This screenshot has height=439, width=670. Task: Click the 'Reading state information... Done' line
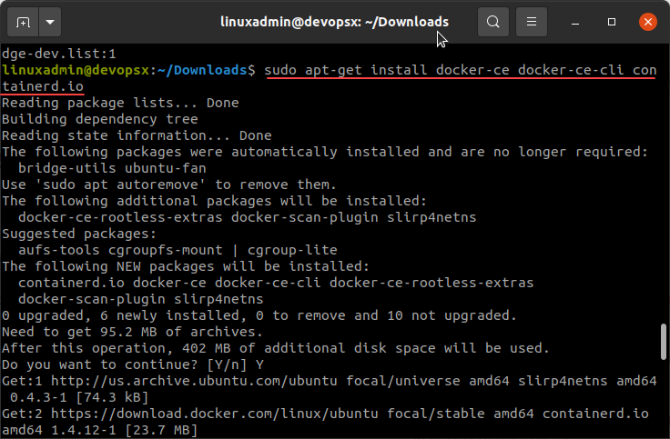click(137, 135)
